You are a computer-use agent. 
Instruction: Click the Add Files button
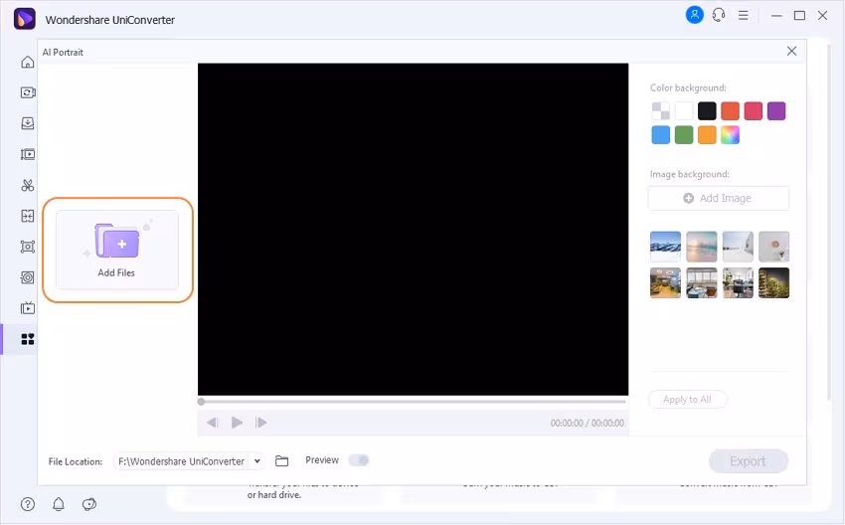(117, 250)
